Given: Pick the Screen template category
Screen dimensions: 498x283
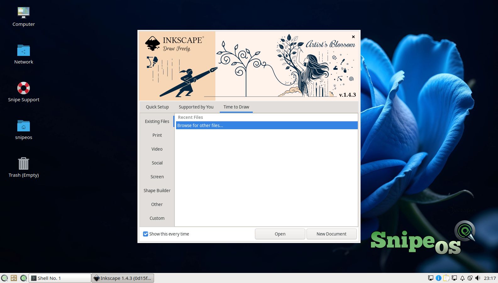Looking at the screenshot, I should 157,177.
